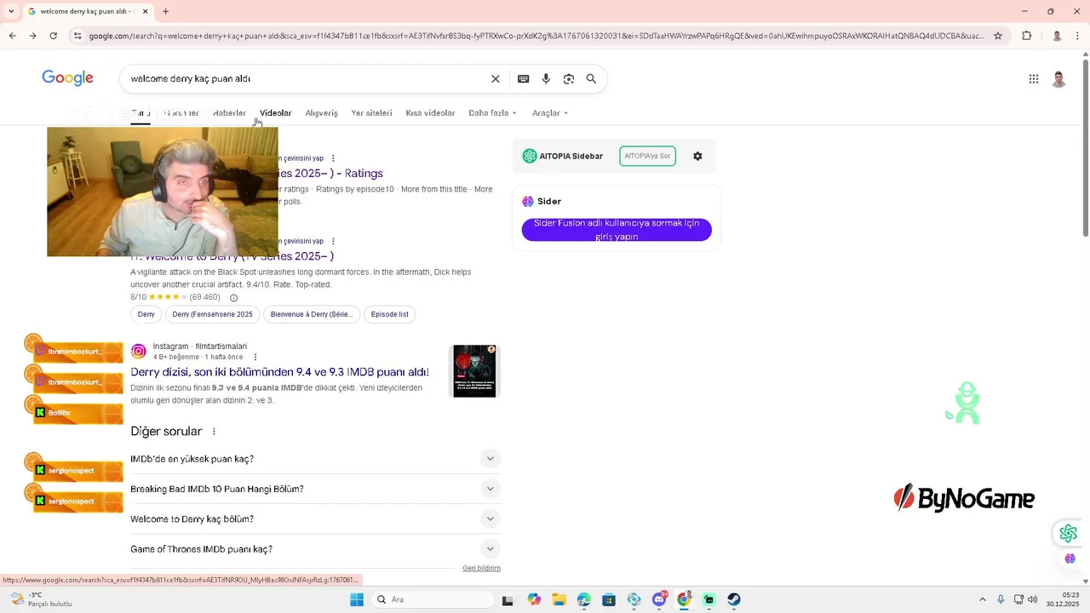Open the volume control in the tray
The width and height of the screenshot is (1090, 613).
point(1032,599)
